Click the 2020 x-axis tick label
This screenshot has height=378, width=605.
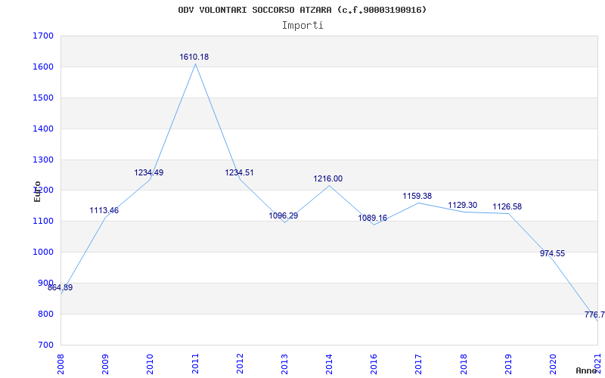(x=553, y=364)
